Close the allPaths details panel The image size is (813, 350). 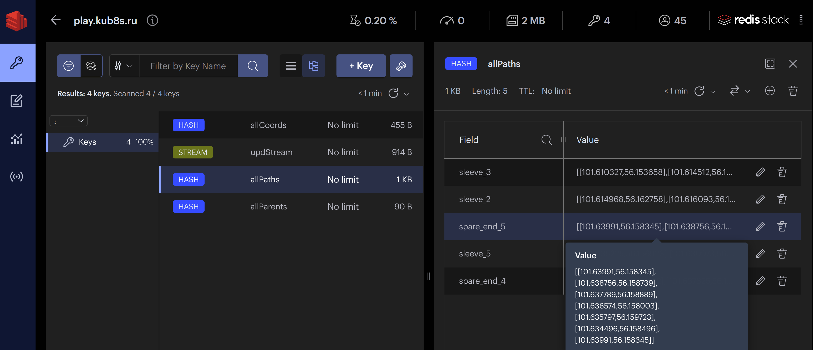pos(793,64)
